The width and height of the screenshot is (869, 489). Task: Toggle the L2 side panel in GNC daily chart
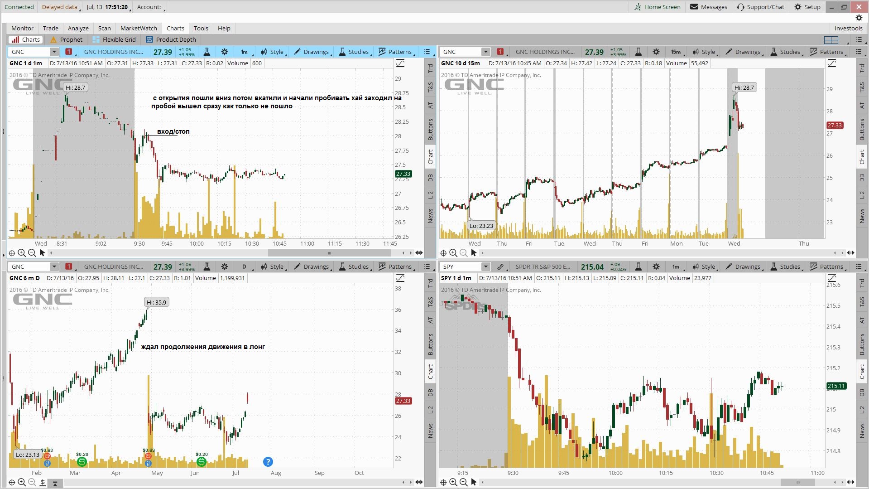tap(430, 410)
